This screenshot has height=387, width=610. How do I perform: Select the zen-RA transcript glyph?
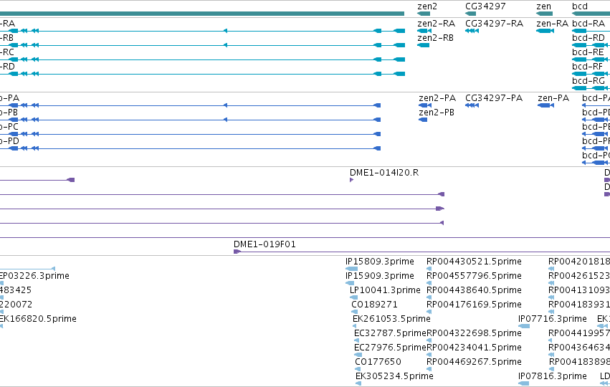pyautogui.click(x=545, y=31)
